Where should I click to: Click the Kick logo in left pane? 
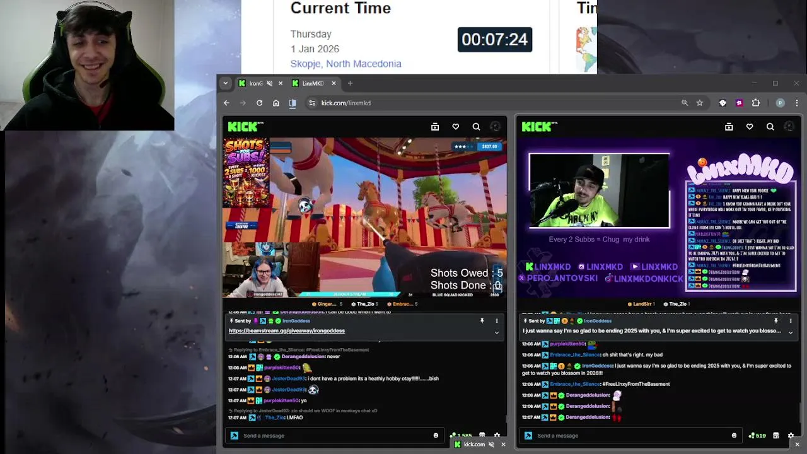tap(245, 127)
